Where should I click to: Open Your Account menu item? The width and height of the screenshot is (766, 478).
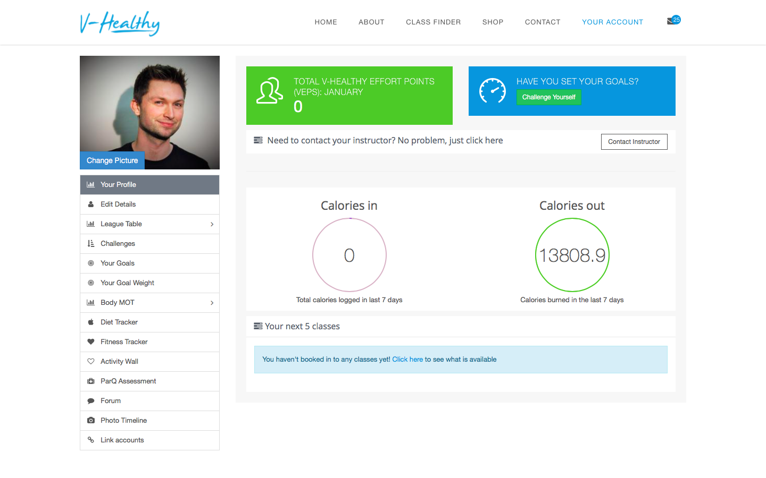pyautogui.click(x=613, y=22)
